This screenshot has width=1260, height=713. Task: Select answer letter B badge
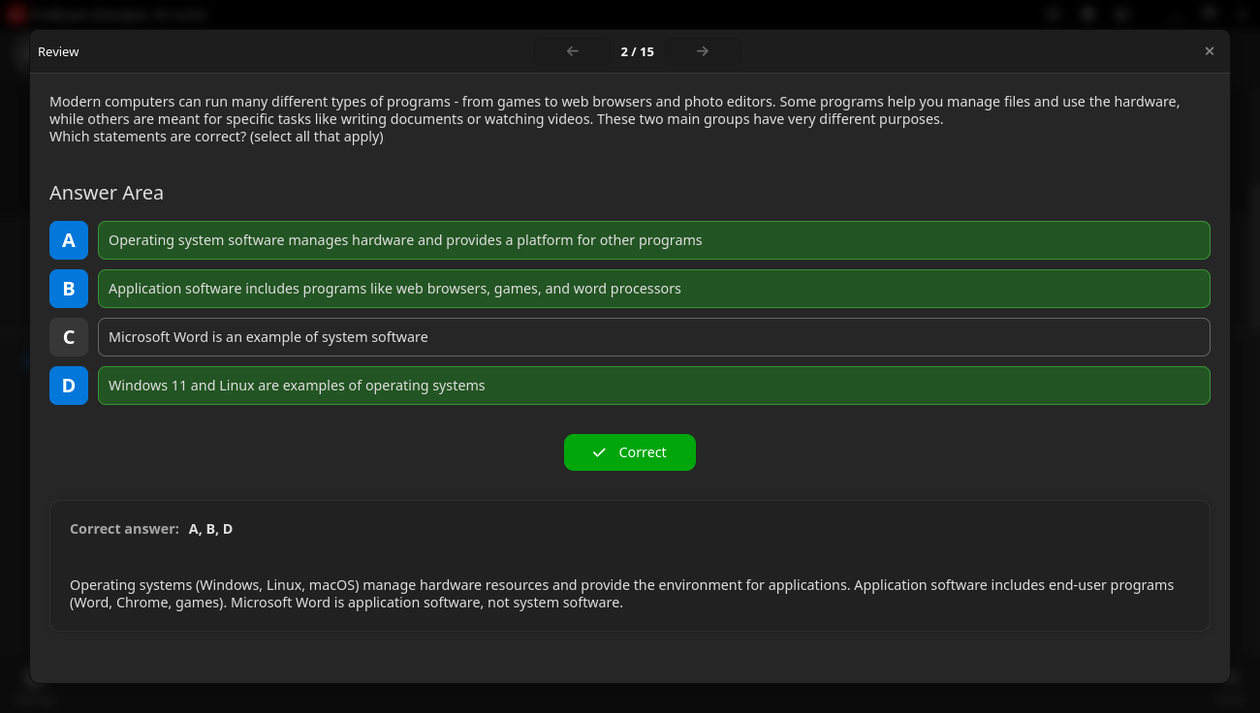(69, 289)
